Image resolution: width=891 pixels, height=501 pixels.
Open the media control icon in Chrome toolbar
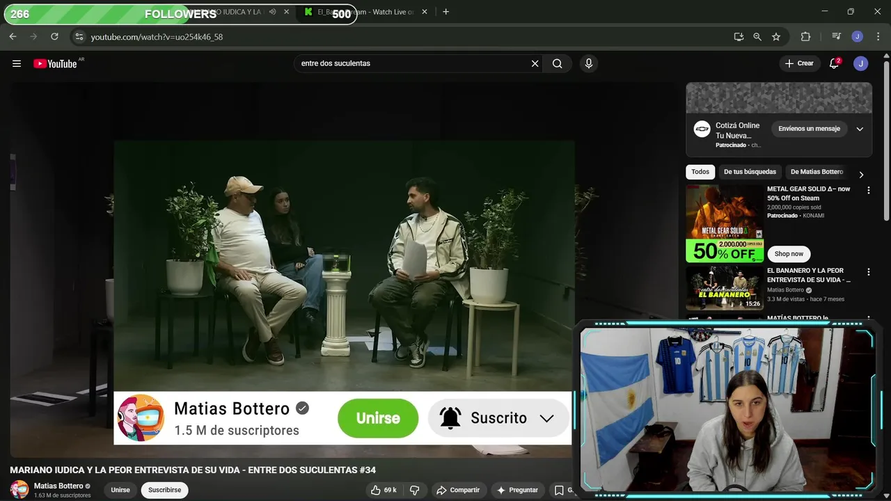pyautogui.click(x=836, y=37)
